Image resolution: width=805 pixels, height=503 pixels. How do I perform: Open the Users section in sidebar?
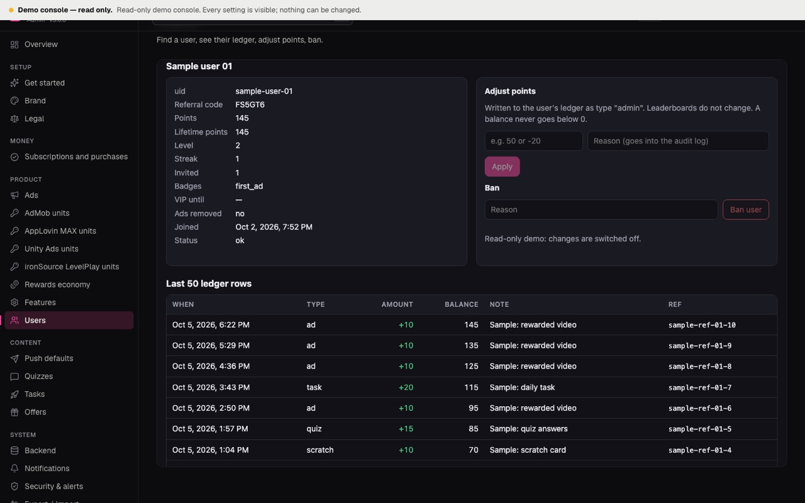point(69,321)
